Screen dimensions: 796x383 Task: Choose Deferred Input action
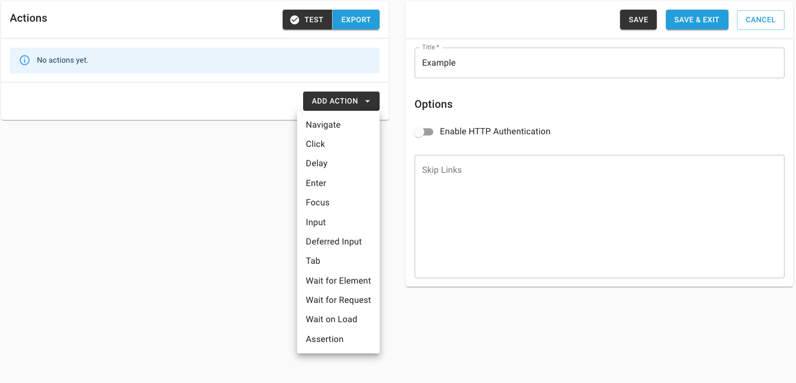tap(334, 241)
